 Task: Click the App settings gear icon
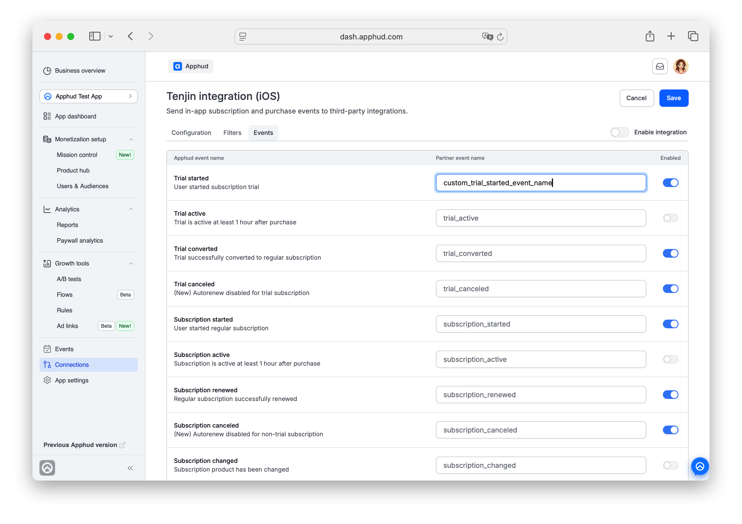[47, 380]
